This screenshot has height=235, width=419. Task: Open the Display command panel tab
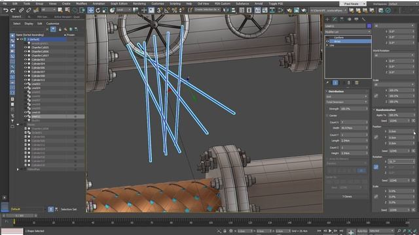tap(356, 19)
